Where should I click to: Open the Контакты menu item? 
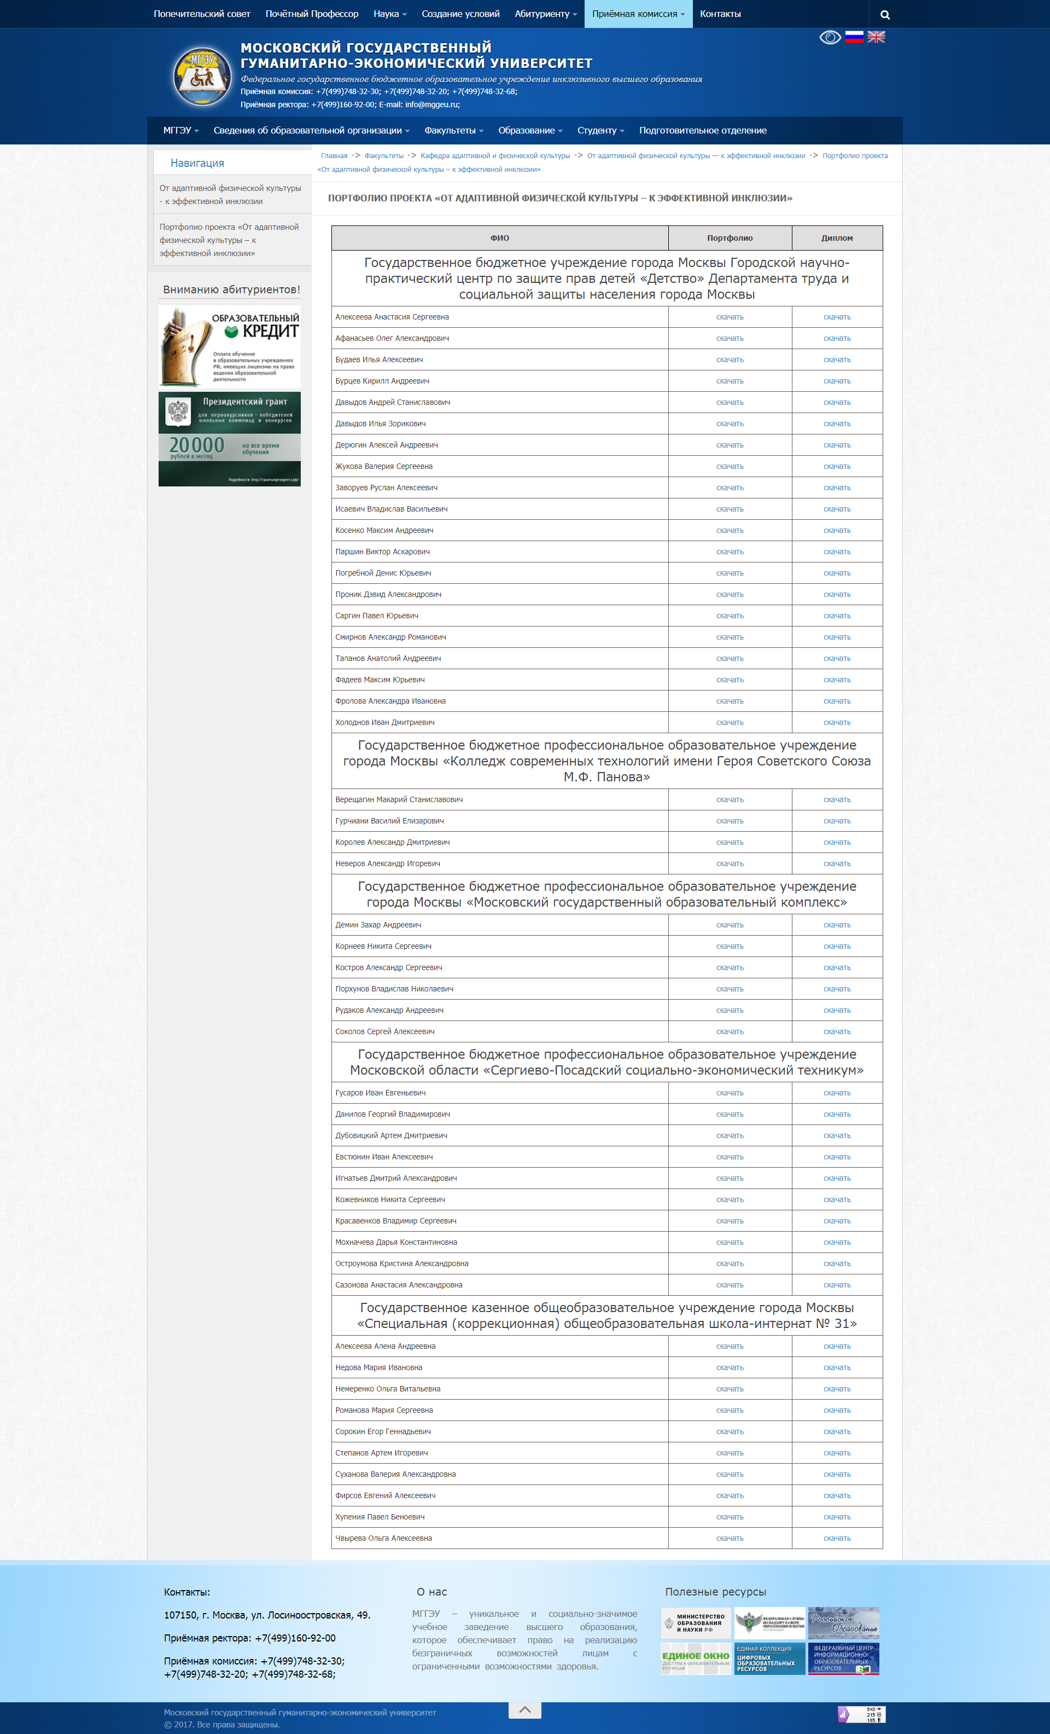[720, 14]
